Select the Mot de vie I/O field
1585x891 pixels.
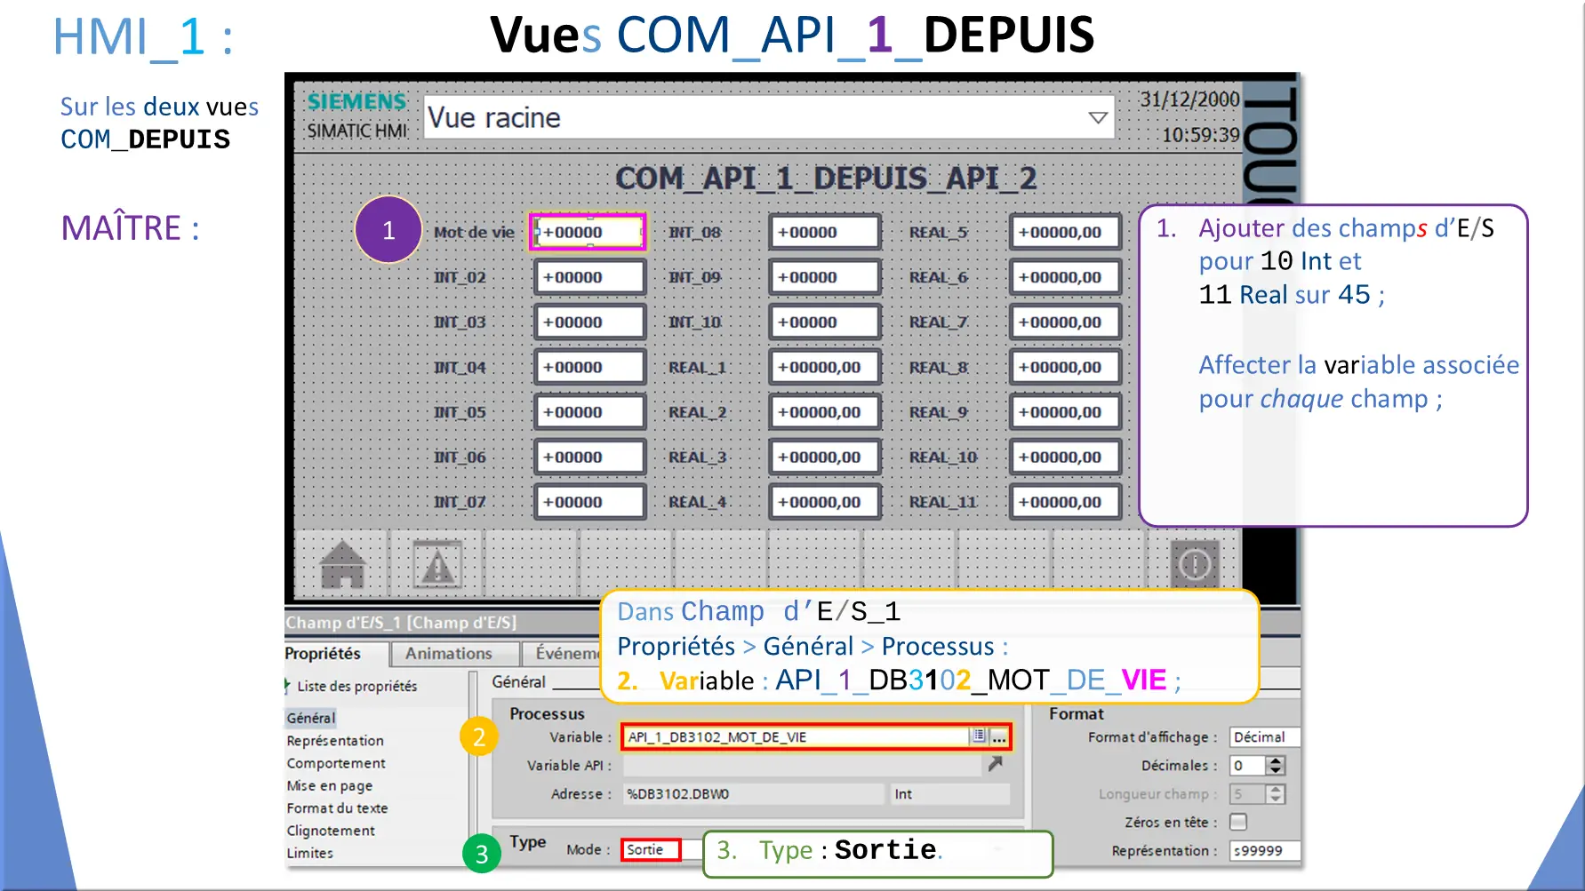588,232
